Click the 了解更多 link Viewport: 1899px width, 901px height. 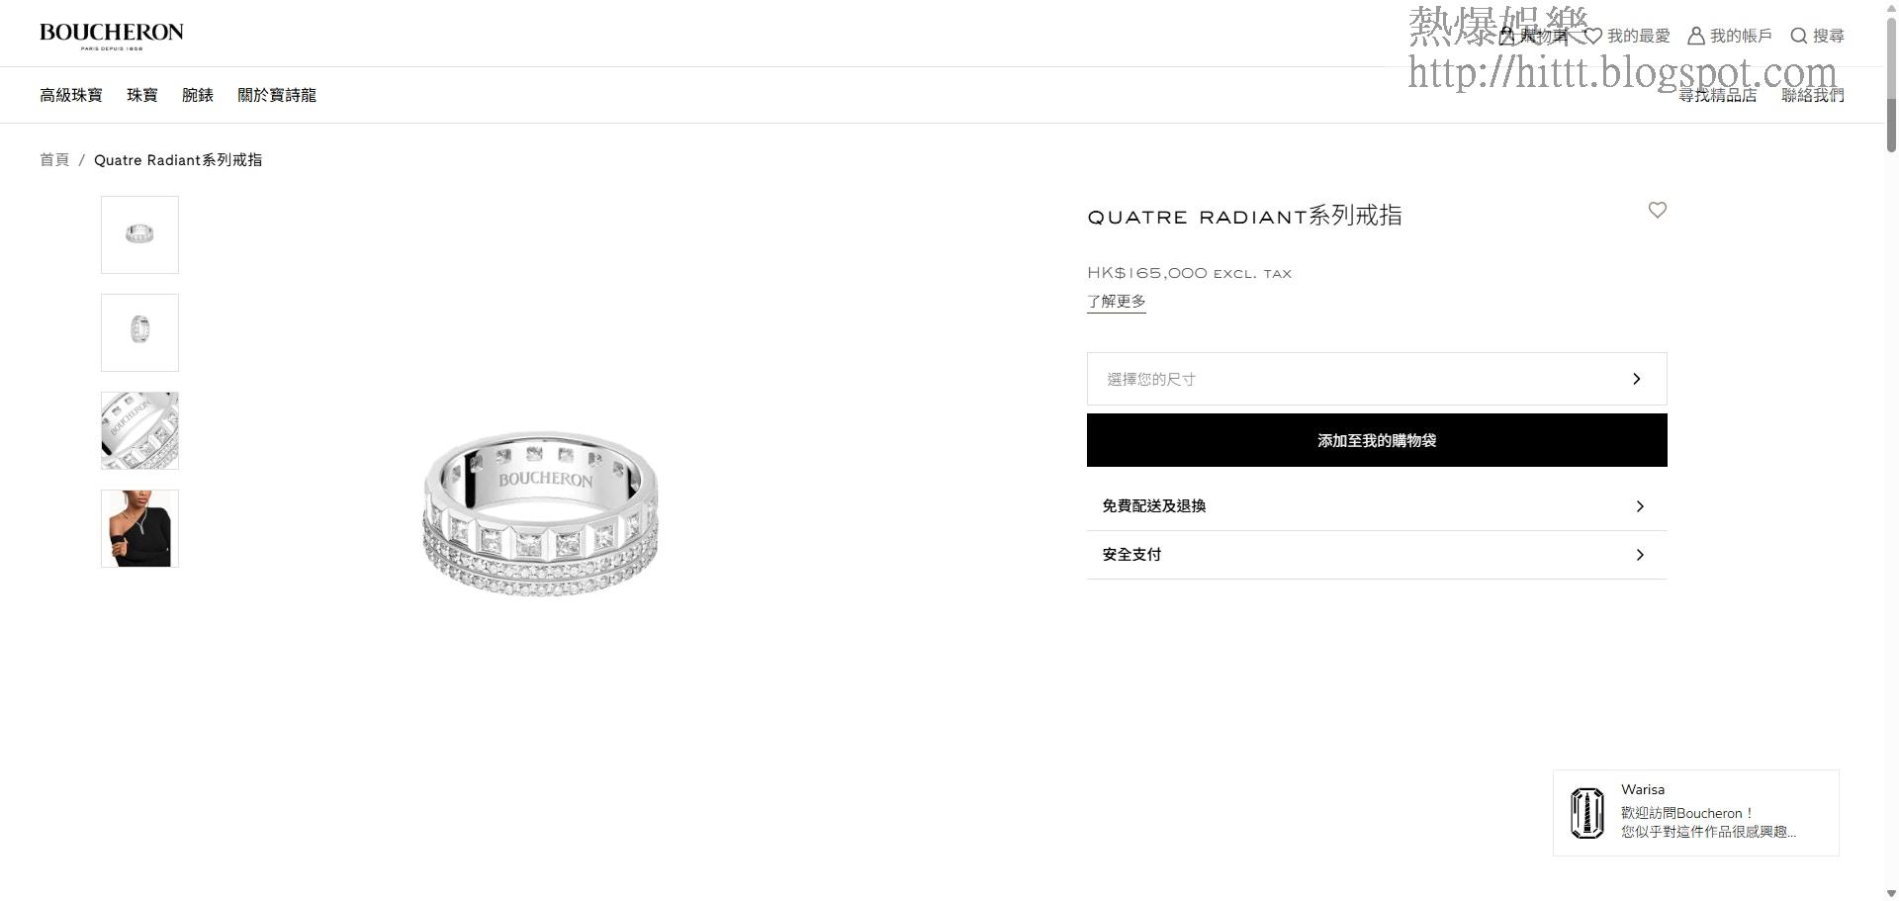(1117, 301)
